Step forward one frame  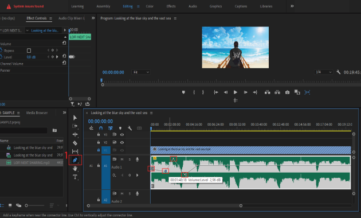pos(245,92)
